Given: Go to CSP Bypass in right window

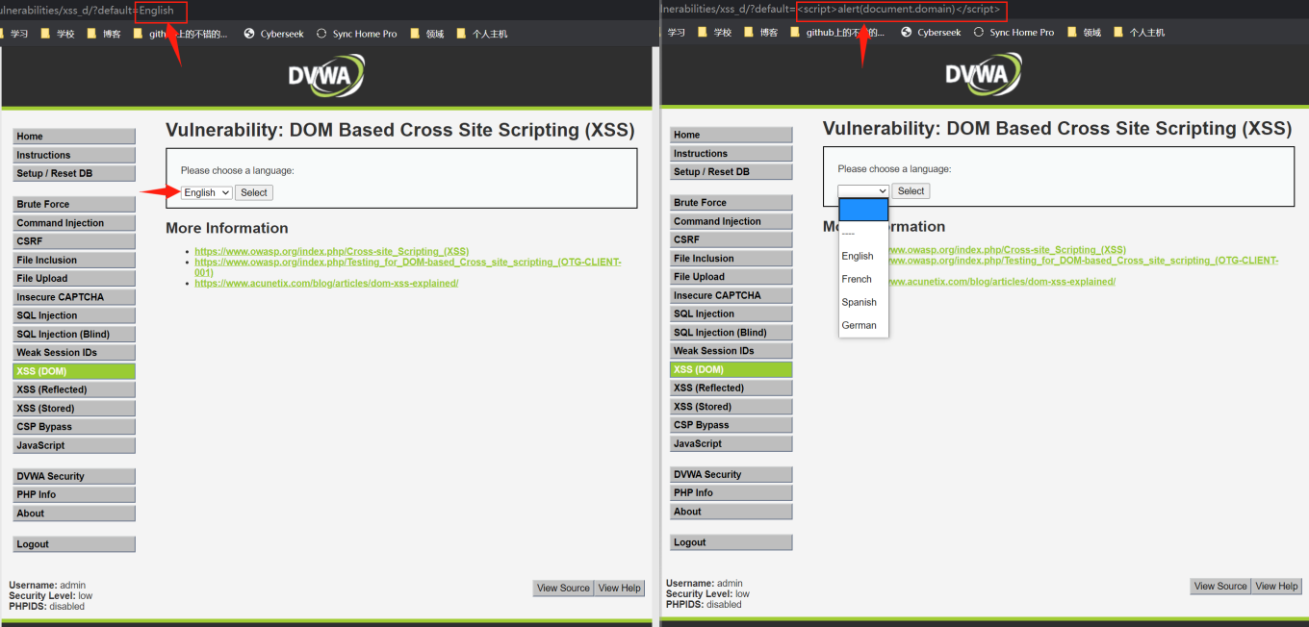Looking at the screenshot, I should click(x=731, y=425).
